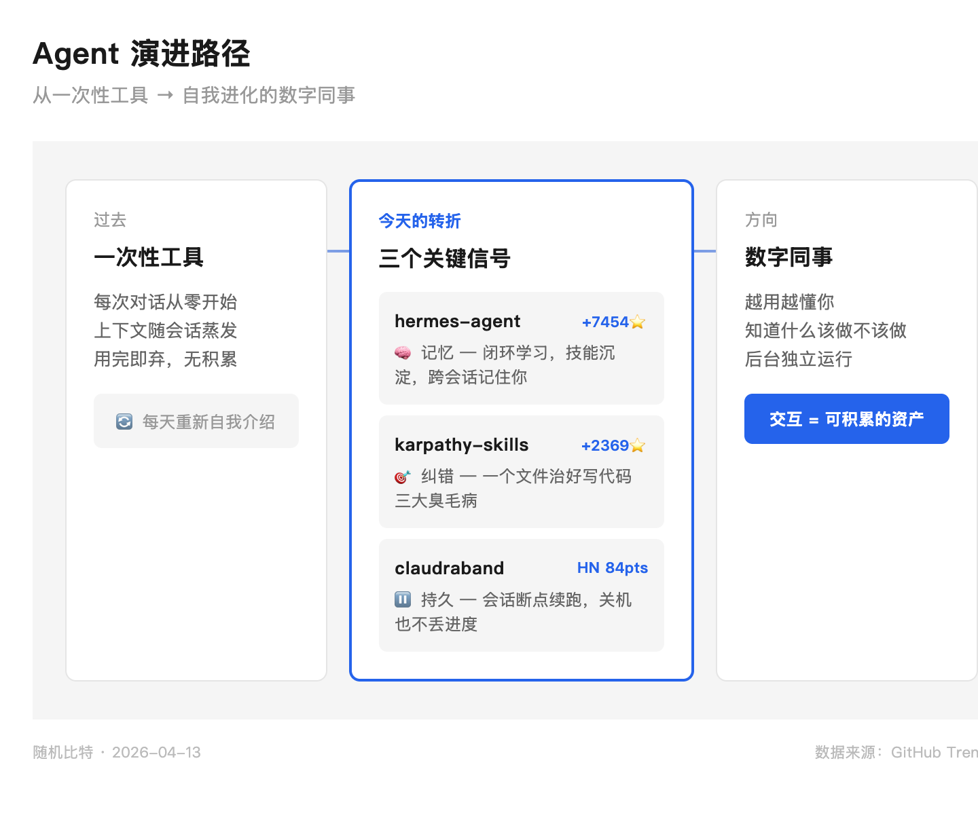This screenshot has width=978, height=839.
Task: Click the line 用完即弃，无积累
Action: (x=166, y=359)
